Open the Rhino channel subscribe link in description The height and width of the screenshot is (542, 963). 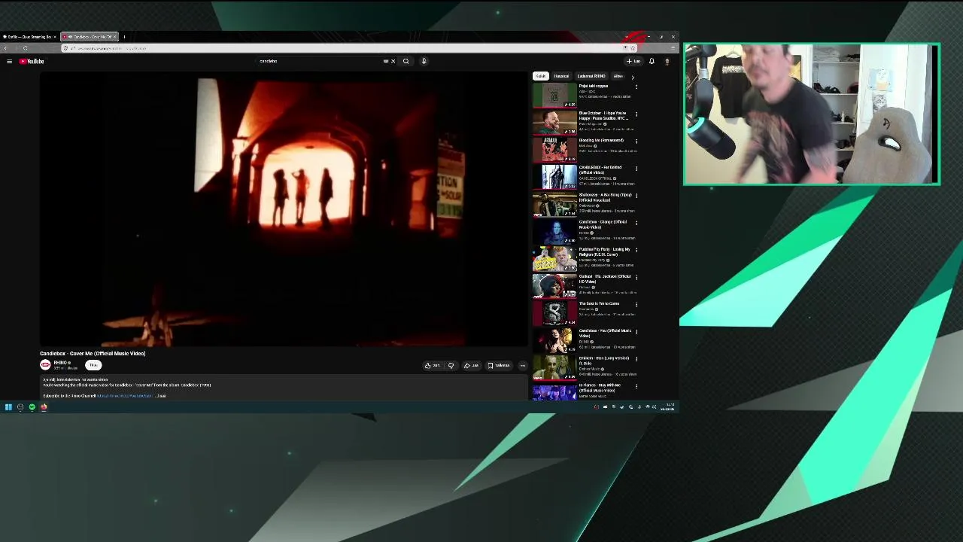point(124,395)
